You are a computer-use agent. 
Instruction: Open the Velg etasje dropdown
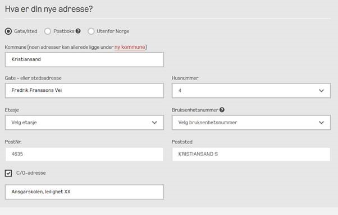(84, 123)
